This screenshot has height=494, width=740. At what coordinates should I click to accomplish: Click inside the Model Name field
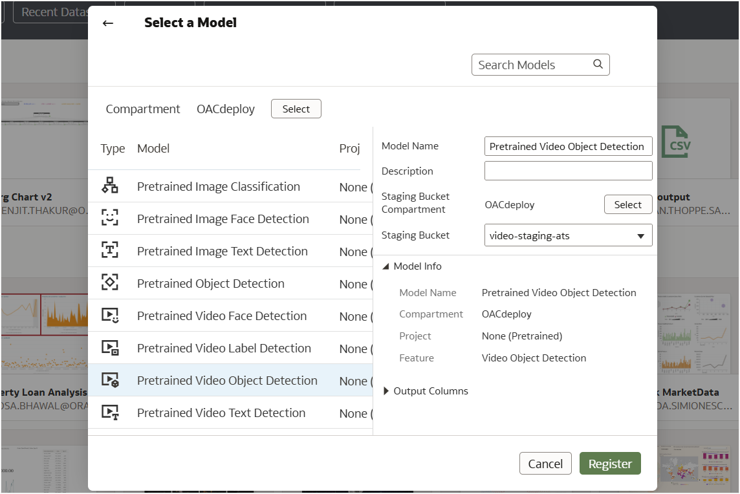tap(568, 146)
